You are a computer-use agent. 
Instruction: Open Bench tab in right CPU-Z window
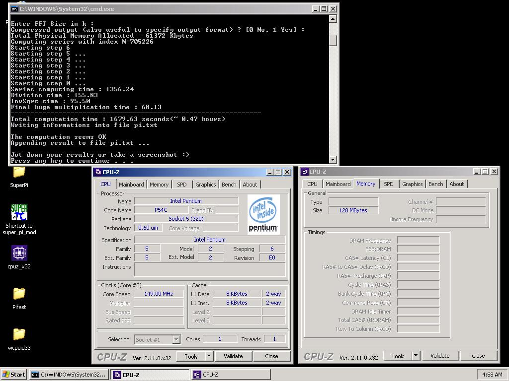435,184
